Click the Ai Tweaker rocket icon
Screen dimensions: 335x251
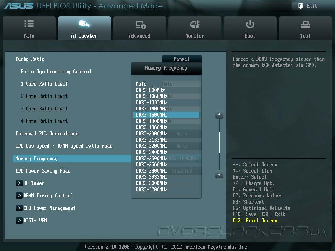[84, 24]
